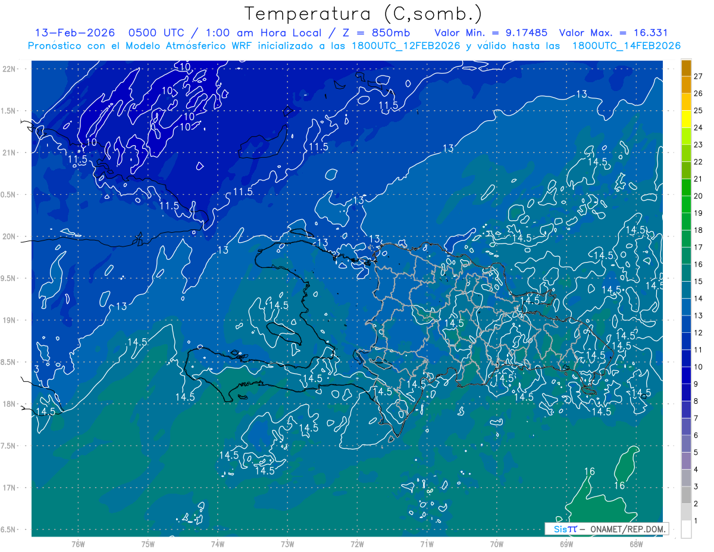Click the '69W' longitude axis label
Viewport: 714px width, 552px height.
point(566,544)
